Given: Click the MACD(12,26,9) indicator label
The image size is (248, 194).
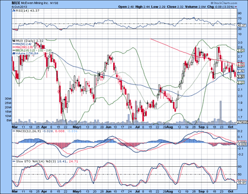Looking at the screenshot, I should (x=28, y=131).
